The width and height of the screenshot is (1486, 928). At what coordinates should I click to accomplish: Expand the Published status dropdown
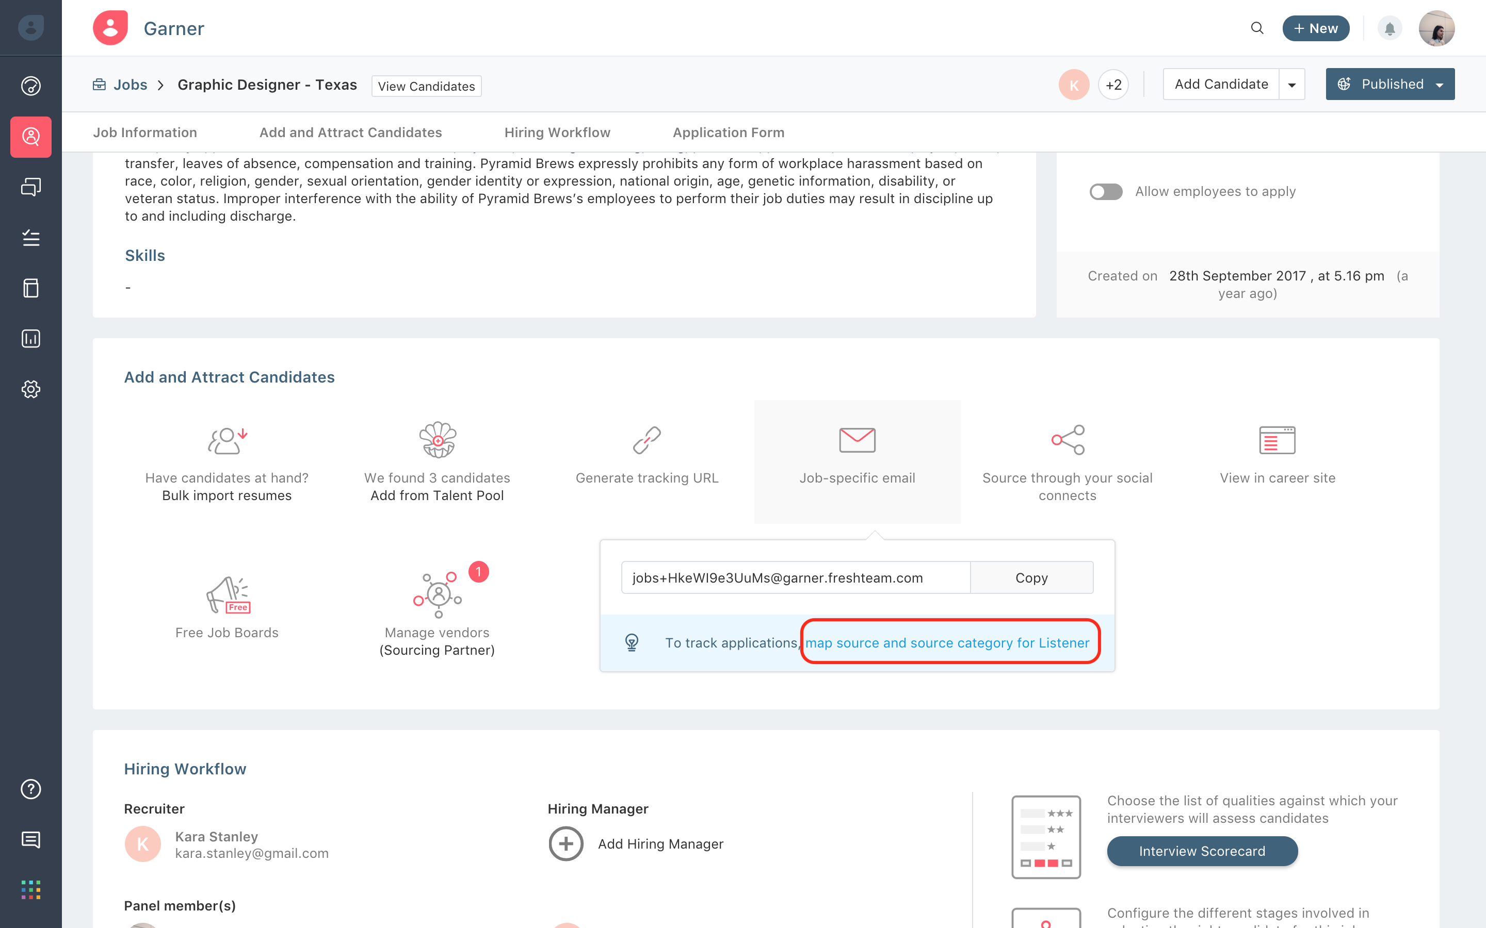tap(1440, 84)
